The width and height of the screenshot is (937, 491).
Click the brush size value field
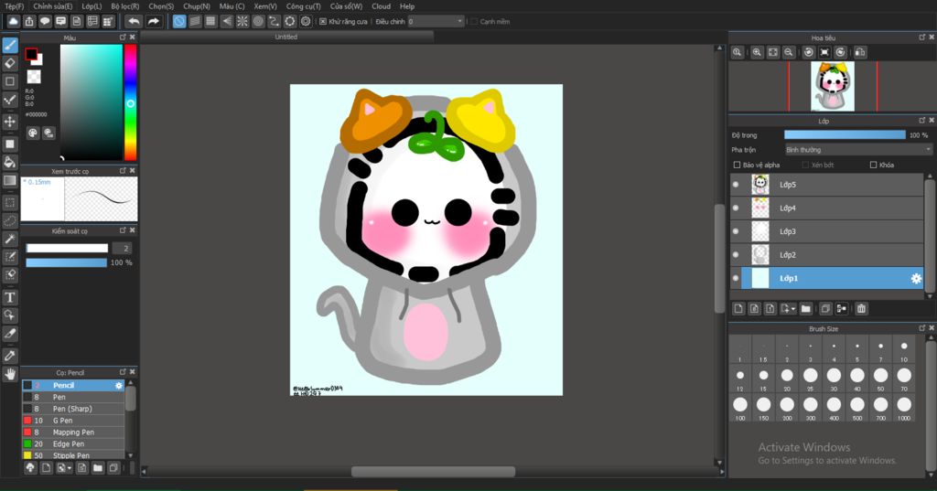pyautogui.click(x=122, y=248)
